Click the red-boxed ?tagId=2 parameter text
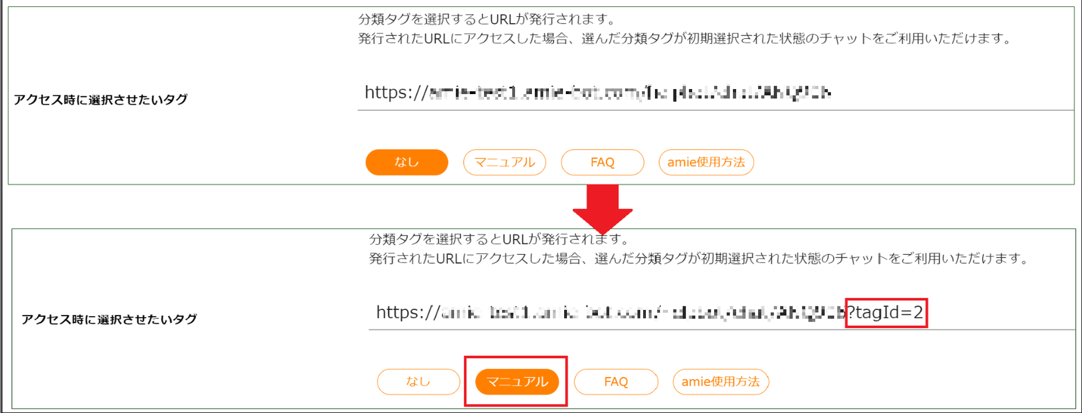 point(886,312)
